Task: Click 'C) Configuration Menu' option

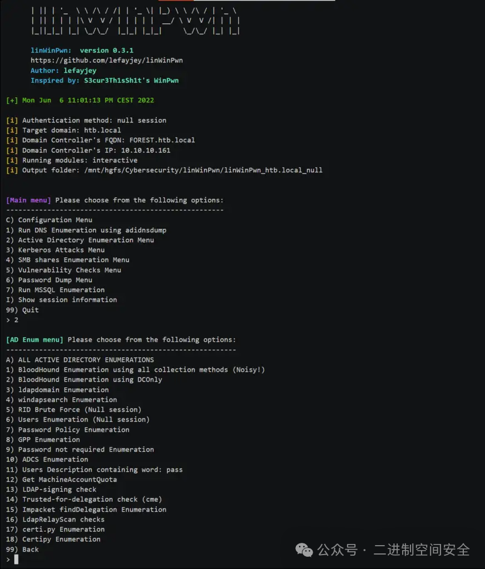Action: point(49,220)
